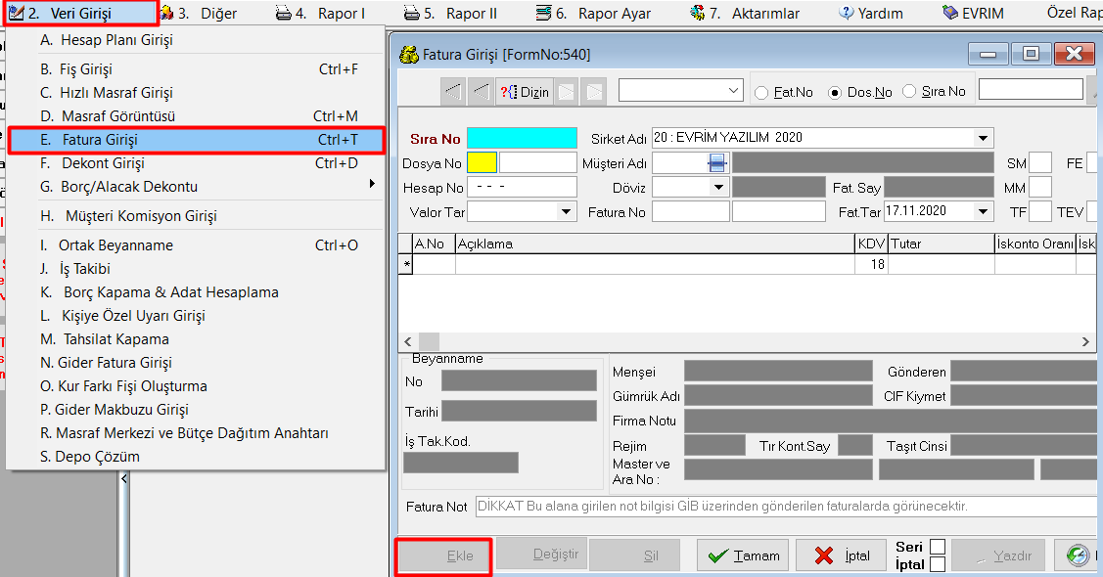Click the Değiştir button

click(x=542, y=555)
